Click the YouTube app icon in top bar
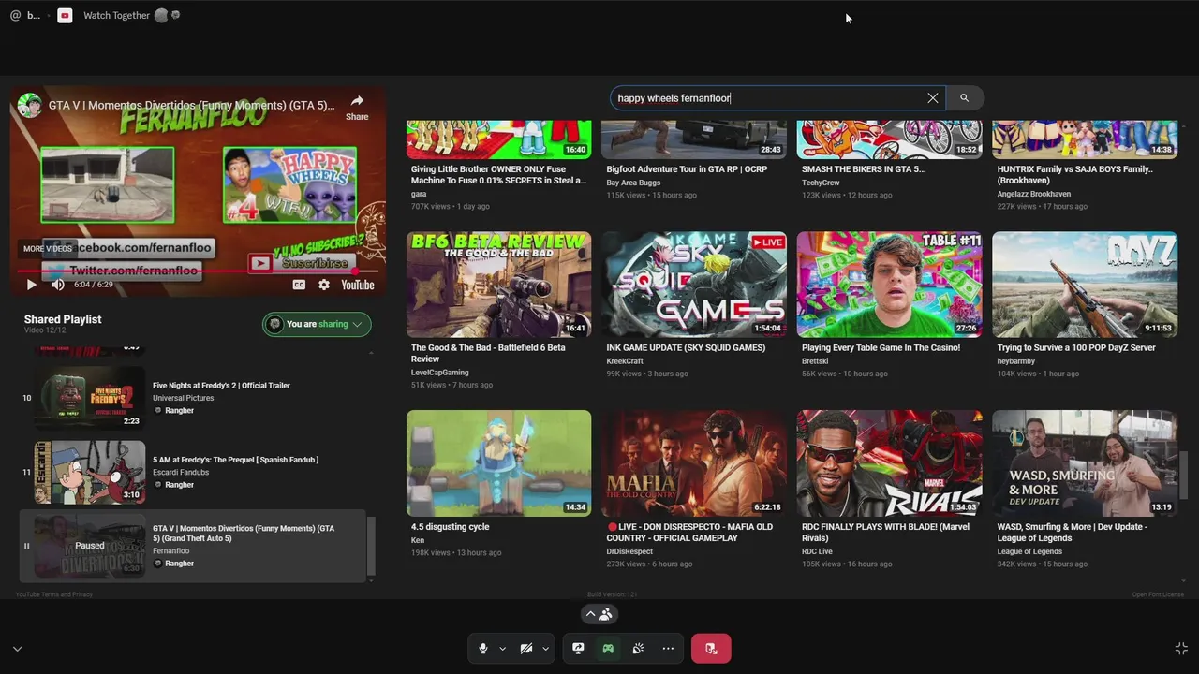Screen dimensions: 1199x674 (x=65, y=15)
